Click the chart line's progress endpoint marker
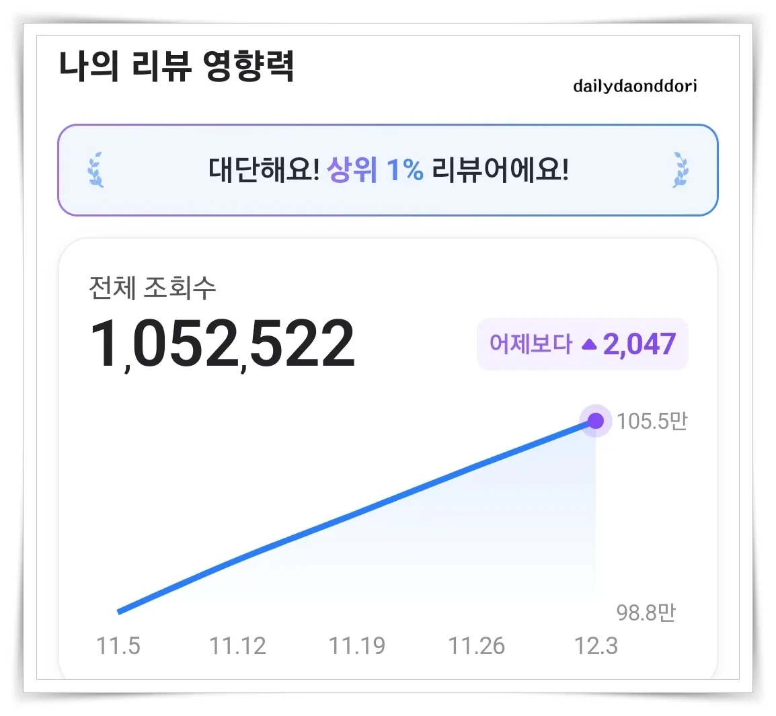Image resolution: width=776 pixels, height=716 pixels. point(594,422)
